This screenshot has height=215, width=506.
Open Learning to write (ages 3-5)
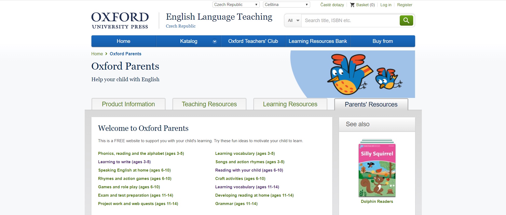[124, 162]
